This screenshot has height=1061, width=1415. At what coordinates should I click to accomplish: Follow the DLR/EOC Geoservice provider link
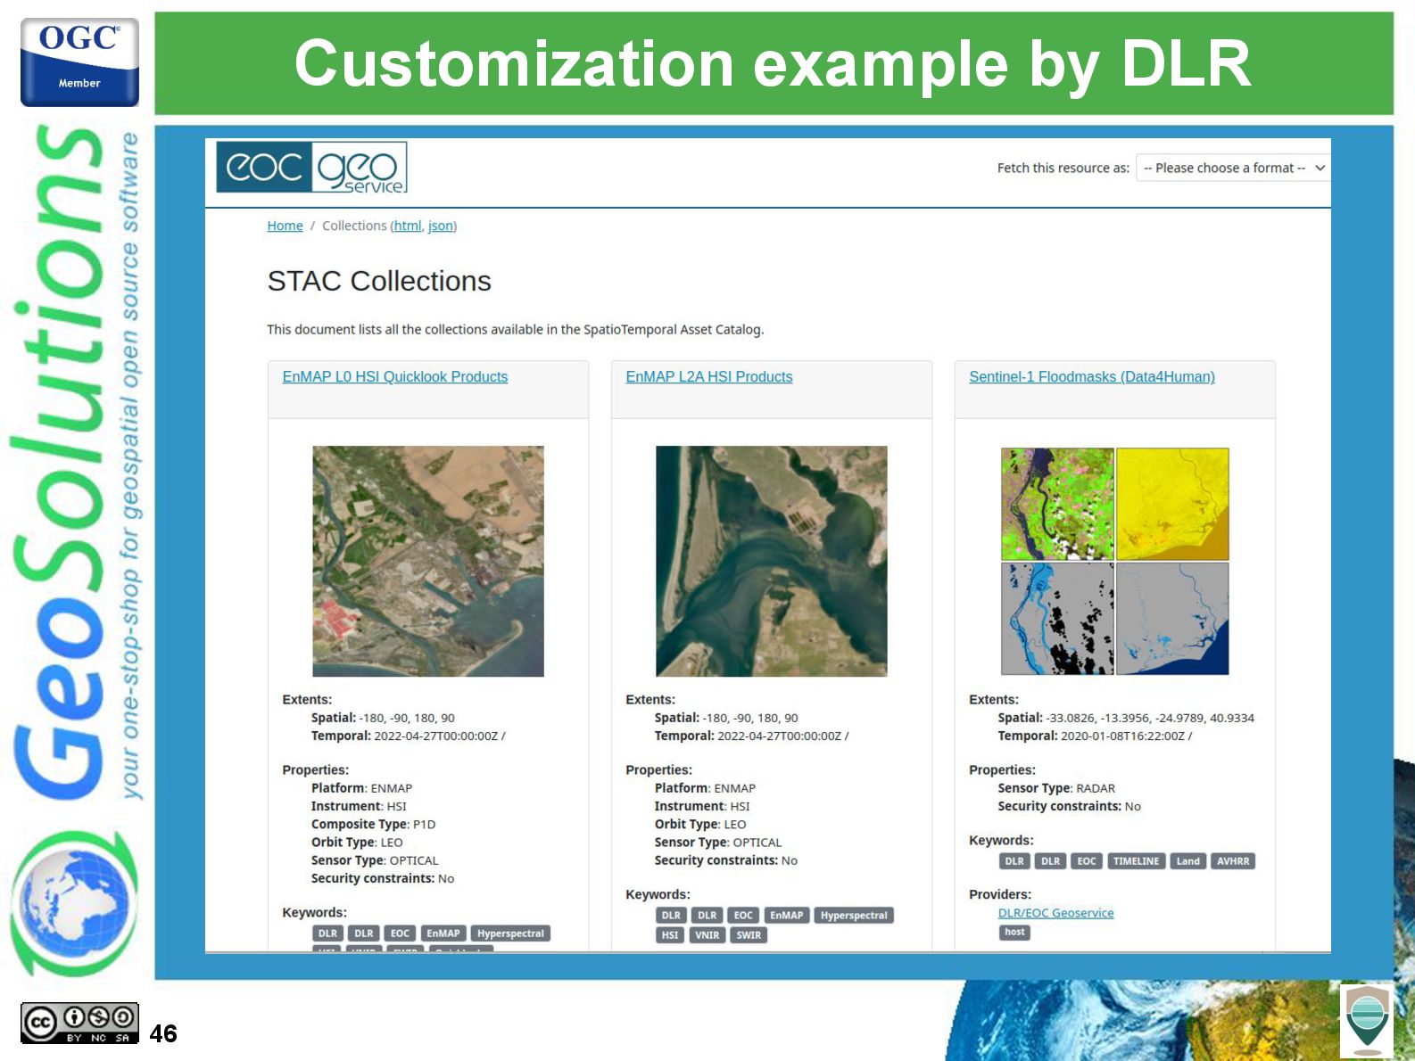pos(1055,913)
